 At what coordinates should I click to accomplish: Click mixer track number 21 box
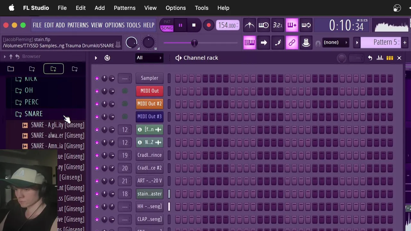coord(125,181)
